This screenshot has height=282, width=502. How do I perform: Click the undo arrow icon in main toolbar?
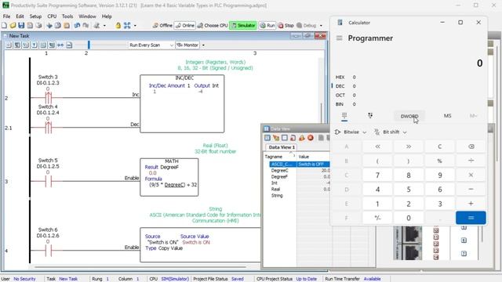(x=77, y=25)
